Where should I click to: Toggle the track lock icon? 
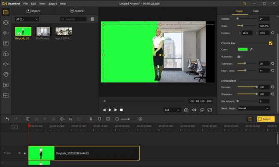[x=25, y=153]
